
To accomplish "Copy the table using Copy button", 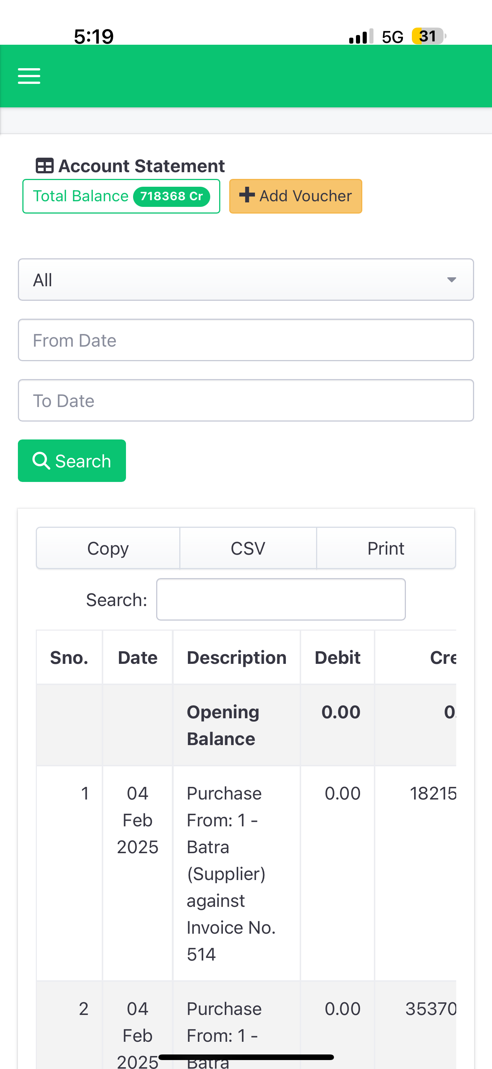I will point(108,548).
